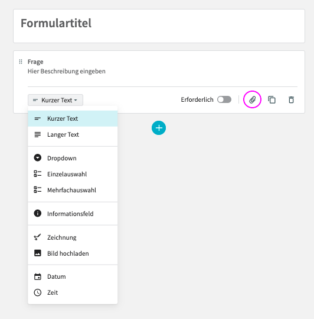This screenshot has width=314, height=319.
Task: Delete the question using the trash icon
Action: click(291, 99)
